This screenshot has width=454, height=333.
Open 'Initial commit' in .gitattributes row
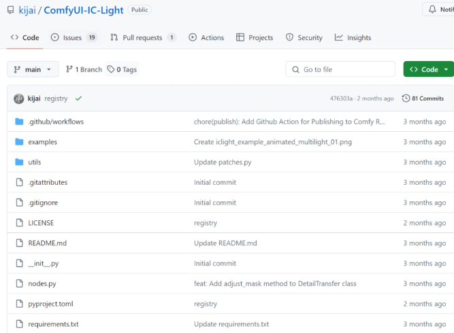(x=215, y=182)
